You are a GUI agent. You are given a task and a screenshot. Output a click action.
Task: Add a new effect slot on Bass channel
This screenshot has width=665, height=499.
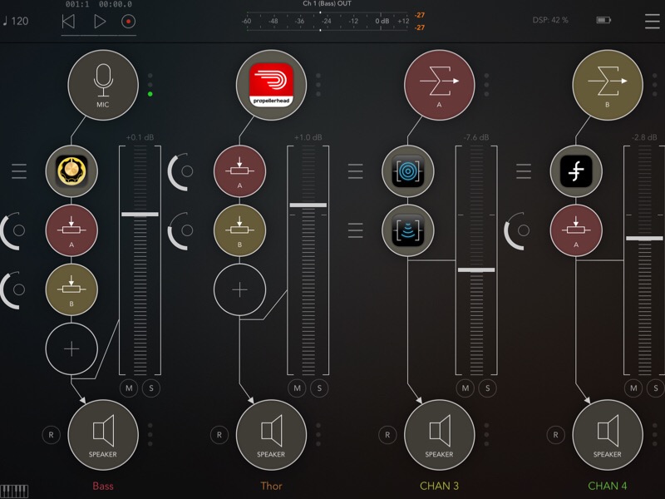71,348
